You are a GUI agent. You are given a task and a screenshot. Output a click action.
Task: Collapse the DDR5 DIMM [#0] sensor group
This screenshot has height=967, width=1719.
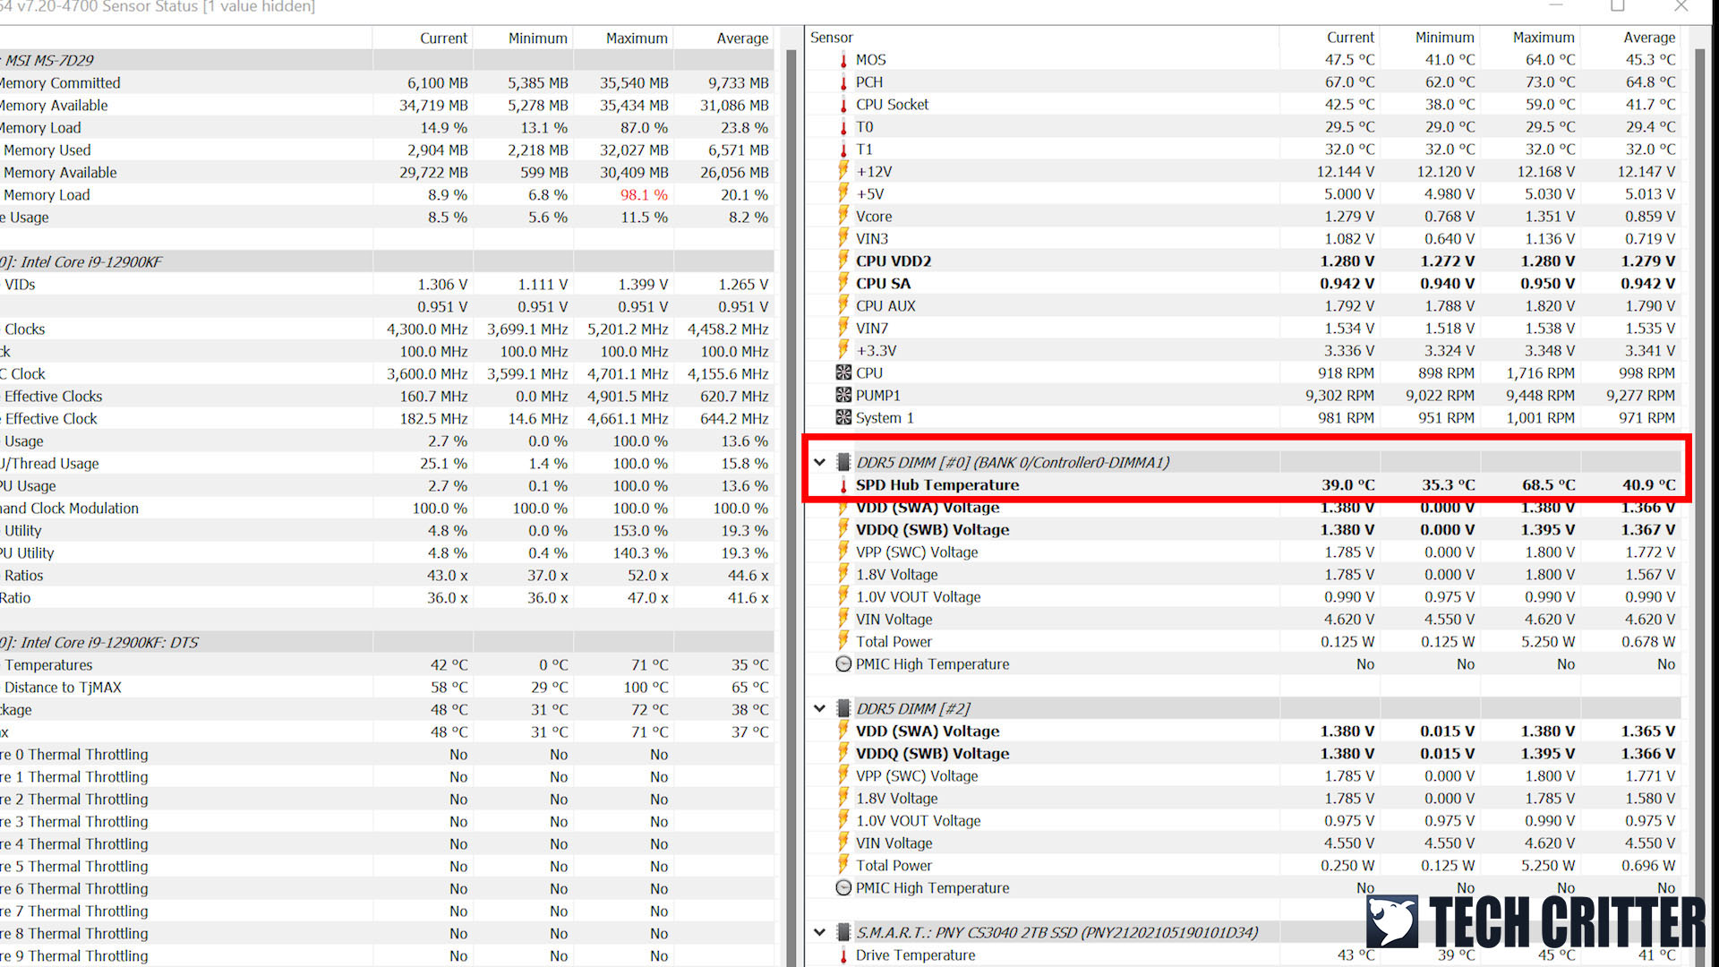tap(819, 462)
